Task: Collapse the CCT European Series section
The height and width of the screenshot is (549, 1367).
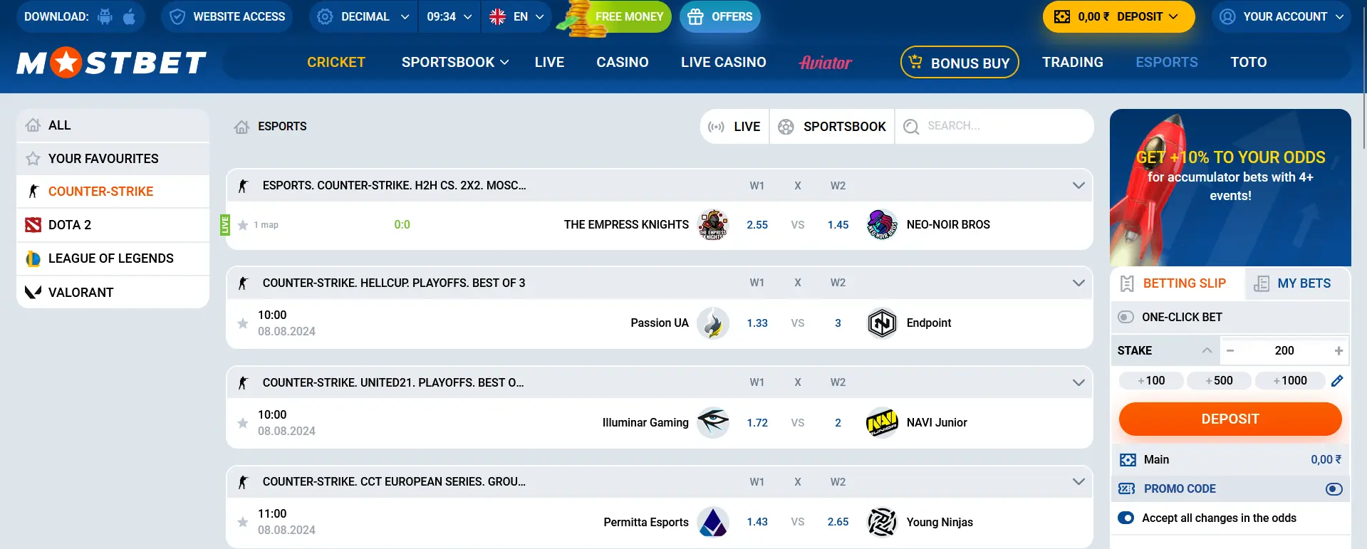Action: [x=1078, y=482]
